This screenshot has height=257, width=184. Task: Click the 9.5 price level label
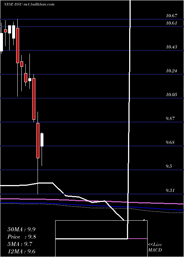(x=169, y=166)
